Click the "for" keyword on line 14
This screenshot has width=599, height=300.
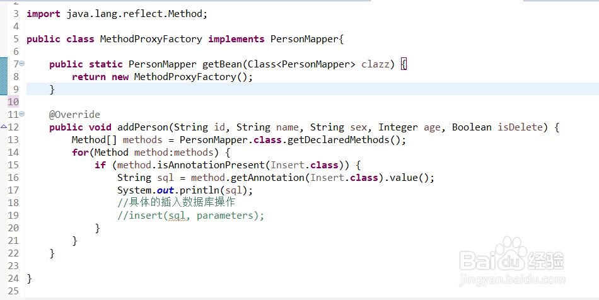pos(80,153)
